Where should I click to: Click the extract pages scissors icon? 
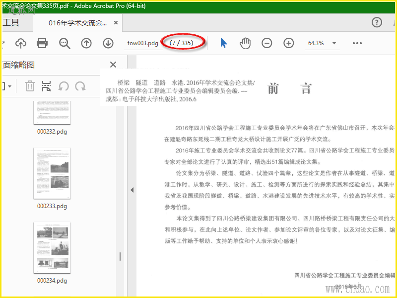[x=46, y=86]
